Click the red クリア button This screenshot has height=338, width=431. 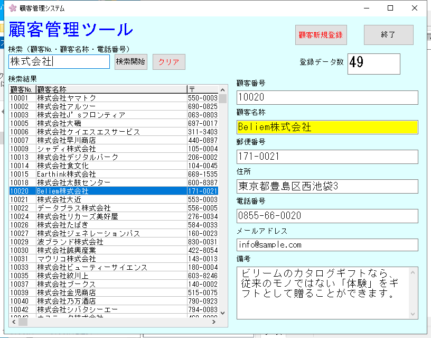click(x=169, y=62)
